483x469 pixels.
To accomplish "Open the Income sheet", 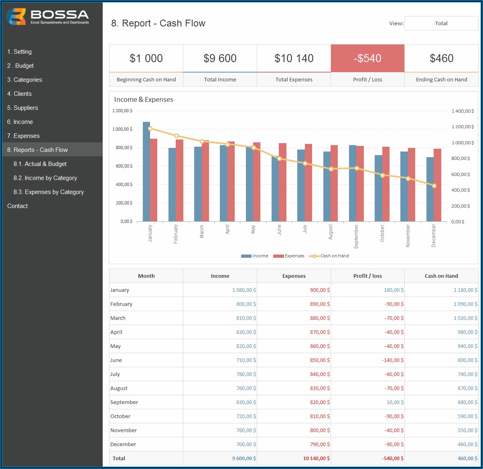I will point(20,122).
